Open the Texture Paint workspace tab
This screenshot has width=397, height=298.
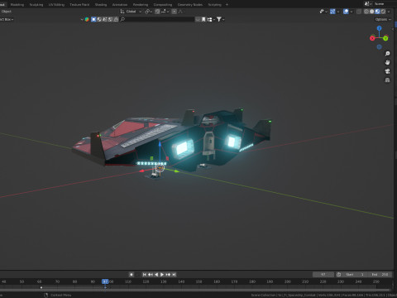(x=79, y=5)
